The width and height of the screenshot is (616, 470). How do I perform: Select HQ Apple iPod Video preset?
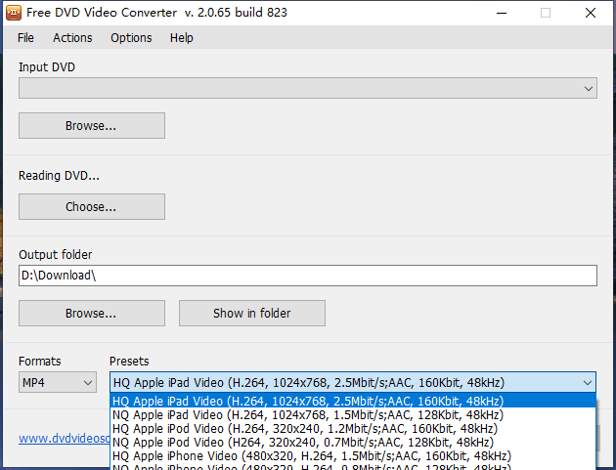[353, 428]
